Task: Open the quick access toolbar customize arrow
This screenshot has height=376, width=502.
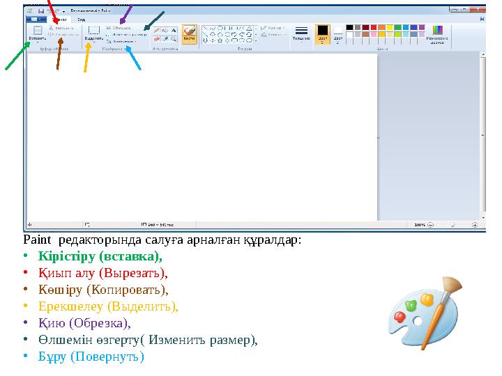Action: [x=64, y=12]
